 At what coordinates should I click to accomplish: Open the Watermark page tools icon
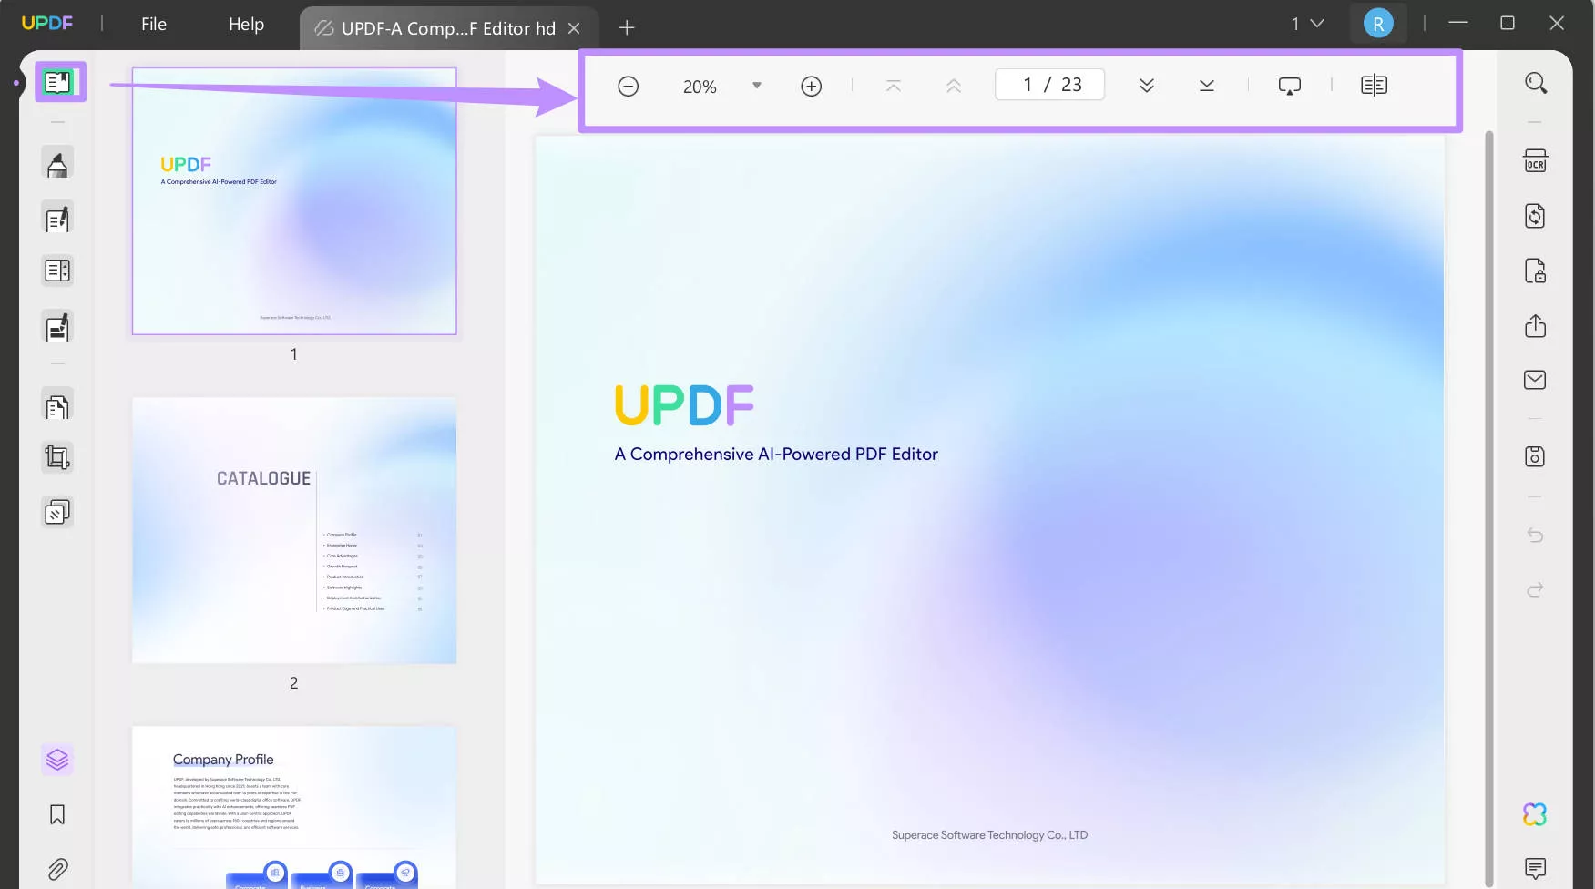[57, 513]
